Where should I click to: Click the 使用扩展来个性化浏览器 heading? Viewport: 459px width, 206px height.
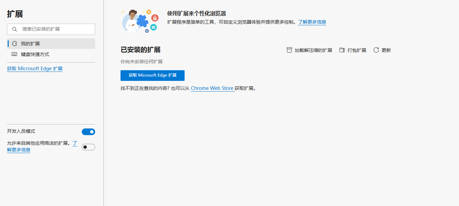197,14
